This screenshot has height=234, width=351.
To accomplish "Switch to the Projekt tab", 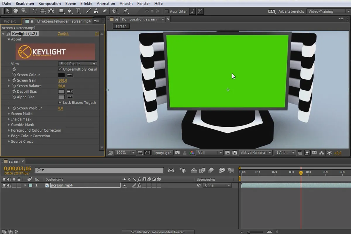I will [10, 21].
